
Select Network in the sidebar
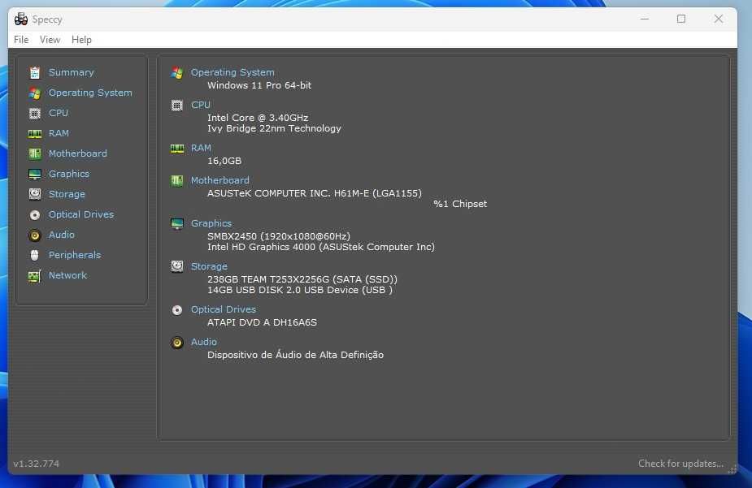pyautogui.click(x=67, y=275)
